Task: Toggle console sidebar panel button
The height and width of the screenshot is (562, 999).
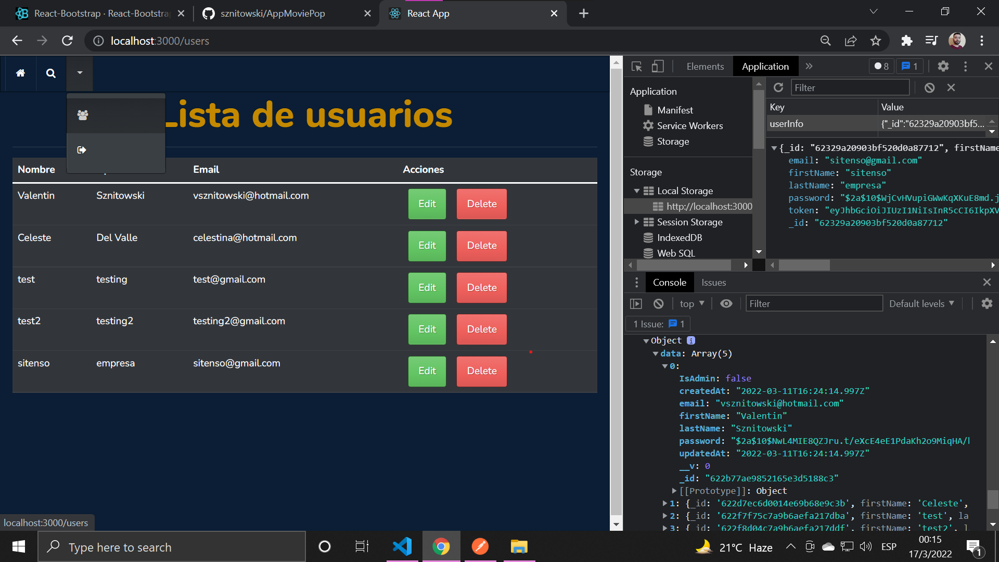Action: point(636,303)
